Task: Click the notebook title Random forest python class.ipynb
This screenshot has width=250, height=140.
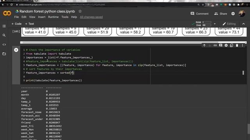Action: (47, 11)
